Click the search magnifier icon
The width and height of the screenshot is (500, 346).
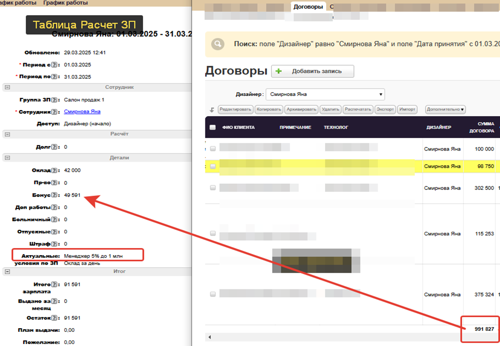[218, 44]
